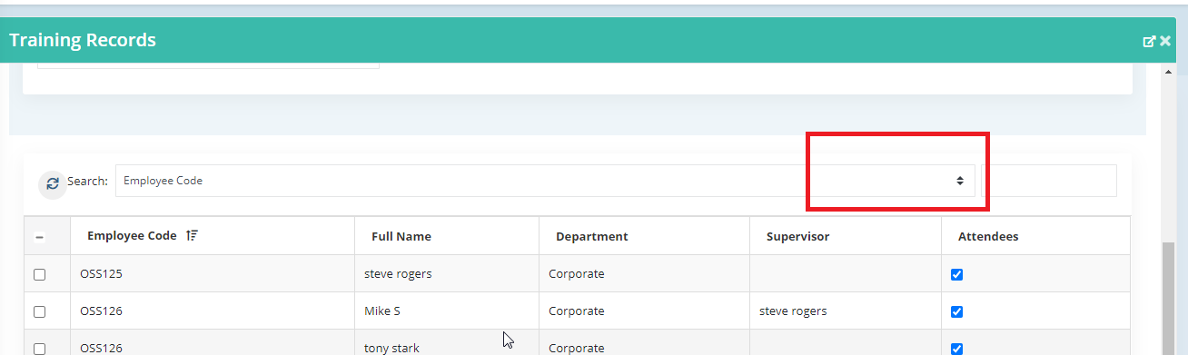Open Training Records in new window icon
Viewport: 1188px width, 355px height.
click(x=1149, y=41)
